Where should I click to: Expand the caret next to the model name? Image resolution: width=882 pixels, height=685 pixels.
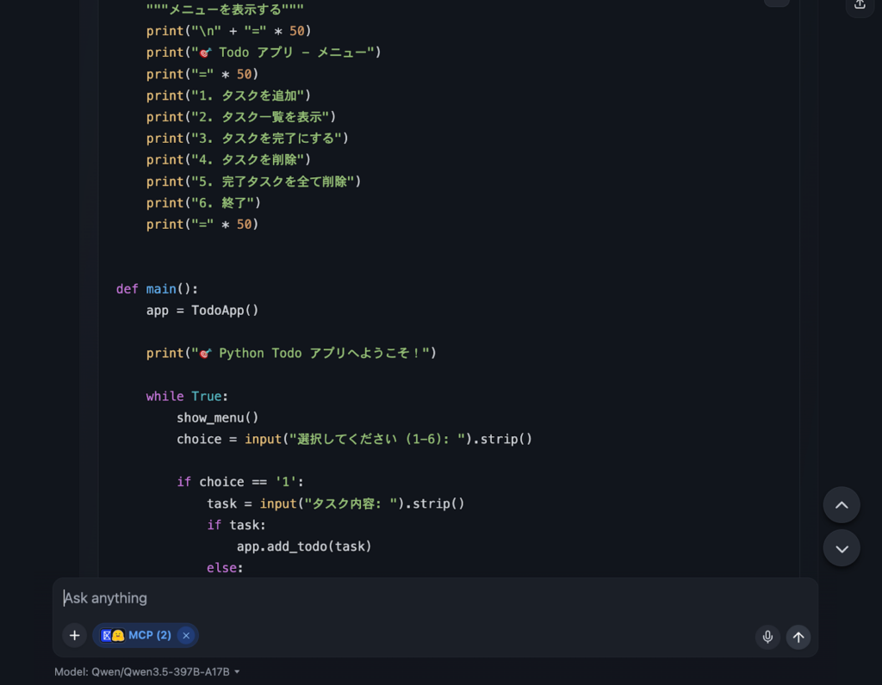pyautogui.click(x=237, y=672)
